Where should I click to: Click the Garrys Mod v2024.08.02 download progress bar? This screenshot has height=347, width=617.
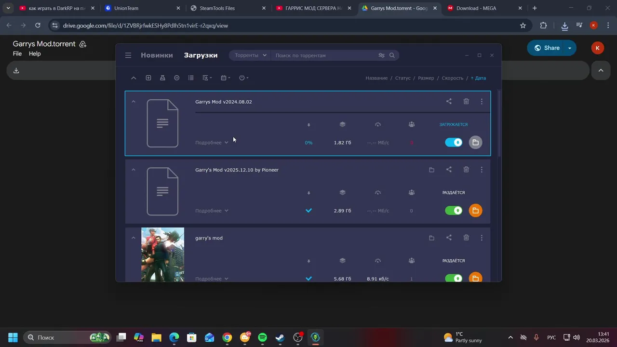point(343,112)
